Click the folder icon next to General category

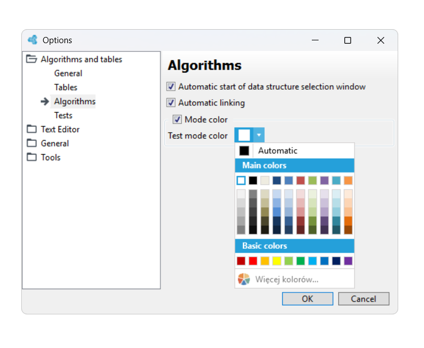pos(31,143)
